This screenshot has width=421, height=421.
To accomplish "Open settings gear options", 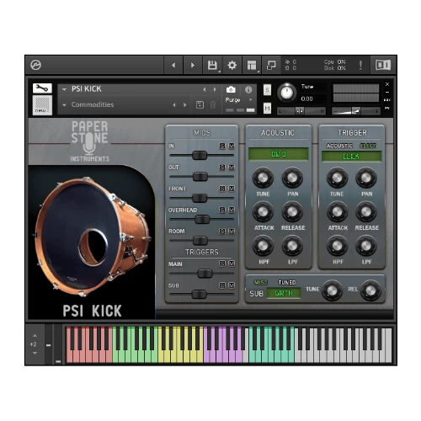I will click(x=232, y=65).
